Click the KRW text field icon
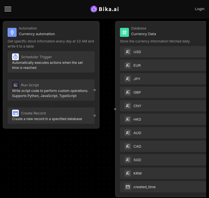Viewport: 209px width, 198px height. (128, 173)
